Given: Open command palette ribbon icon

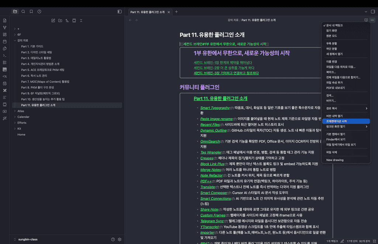Looking at the screenshot, I should pyautogui.click(x=4, y=56).
